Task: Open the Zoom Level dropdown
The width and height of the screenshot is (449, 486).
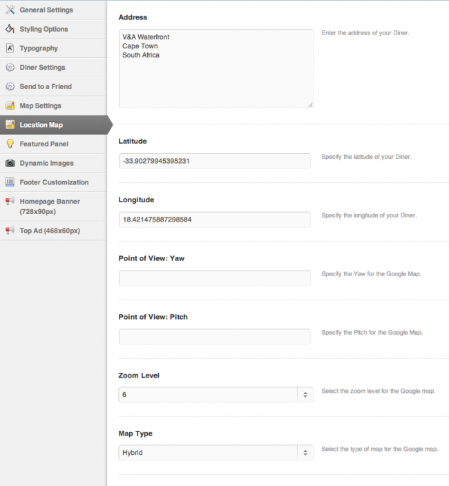Action: [x=216, y=395]
